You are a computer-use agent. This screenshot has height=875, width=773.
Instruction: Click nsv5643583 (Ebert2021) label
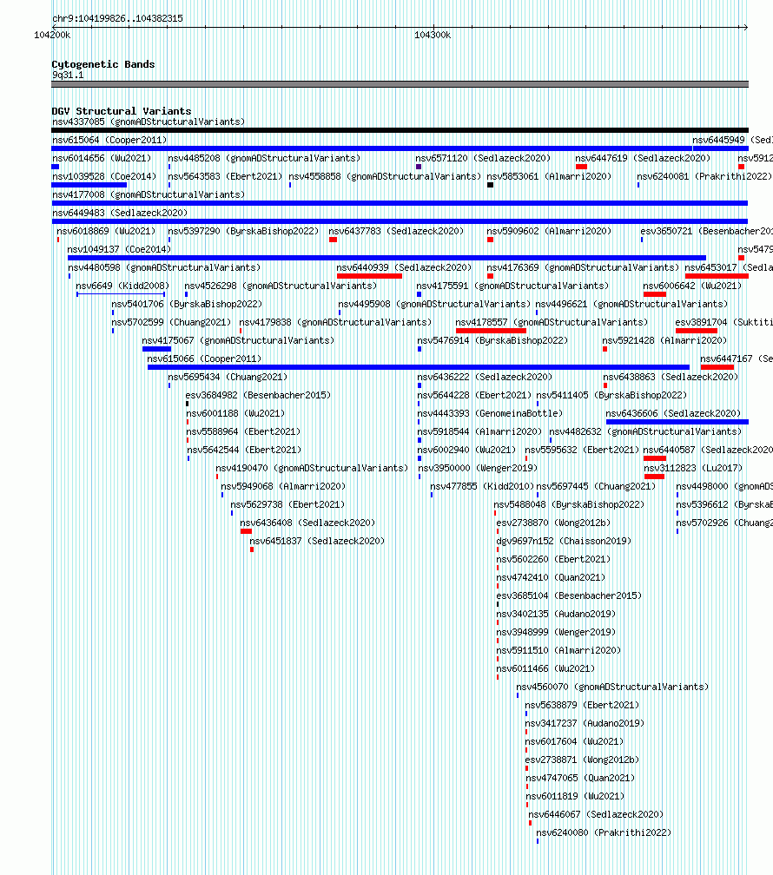[x=225, y=176]
